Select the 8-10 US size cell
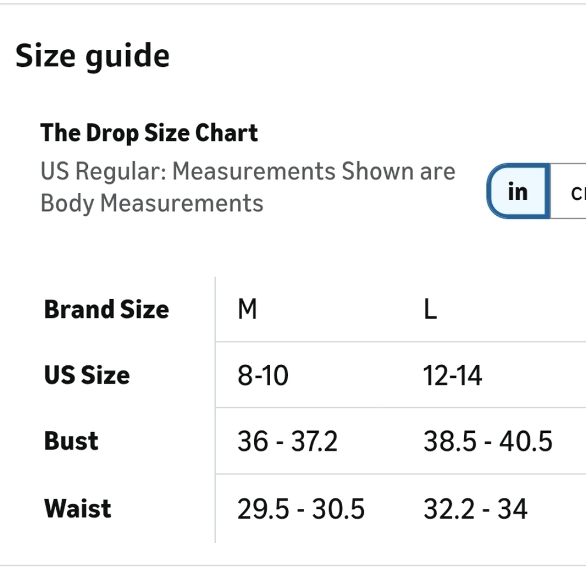The image size is (586, 587). (x=263, y=375)
